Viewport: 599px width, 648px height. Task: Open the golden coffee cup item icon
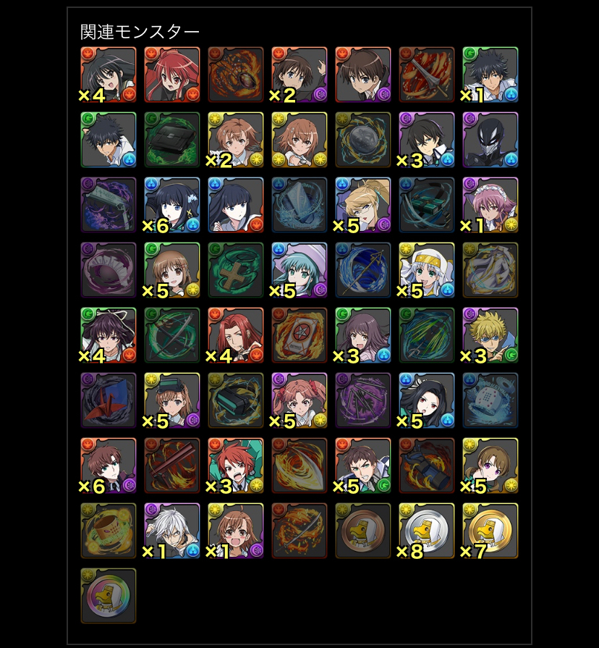pos(109,531)
